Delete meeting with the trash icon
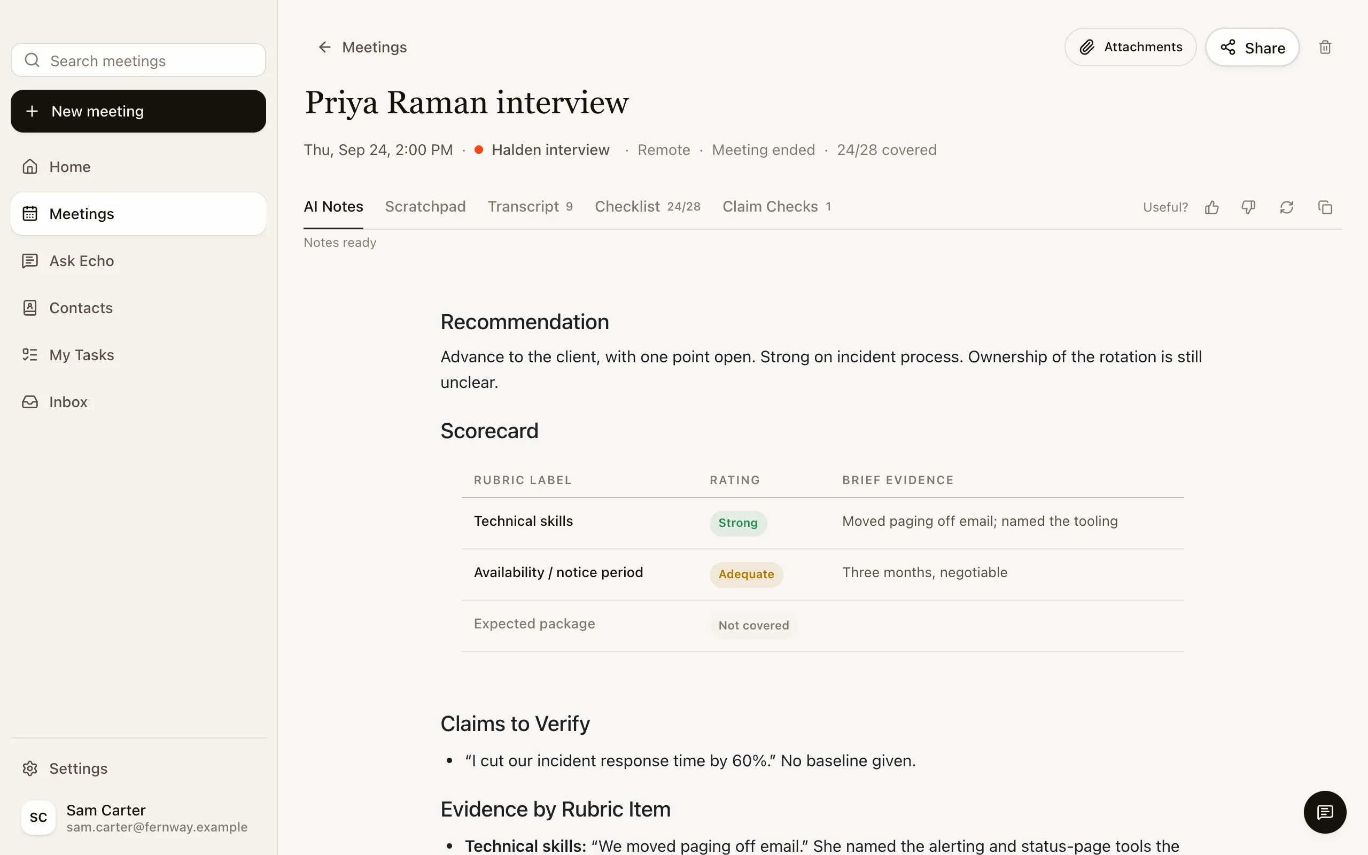This screenshot has height=855, width=1368. 1325,47
